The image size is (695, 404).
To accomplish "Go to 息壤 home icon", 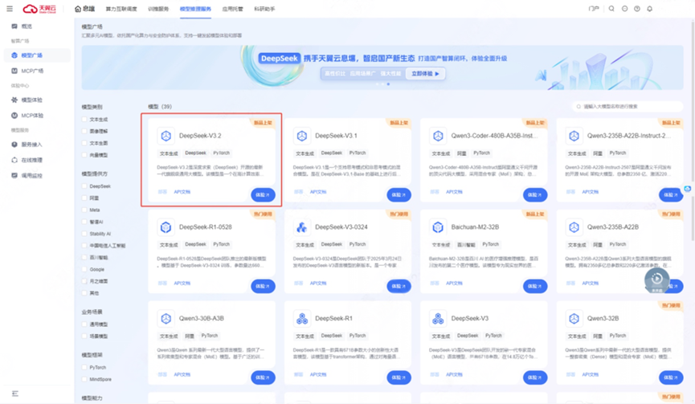I will click(x=78, y=9).
